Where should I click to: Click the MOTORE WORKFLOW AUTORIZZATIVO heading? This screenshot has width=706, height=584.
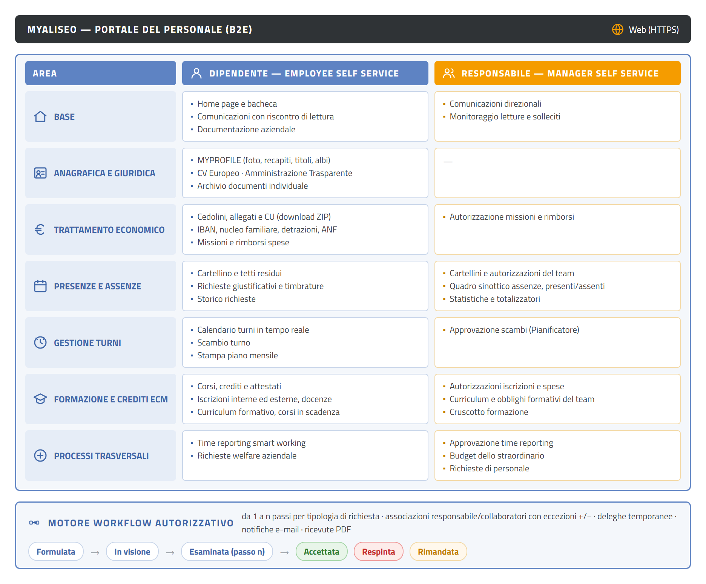tap(141, 523)
